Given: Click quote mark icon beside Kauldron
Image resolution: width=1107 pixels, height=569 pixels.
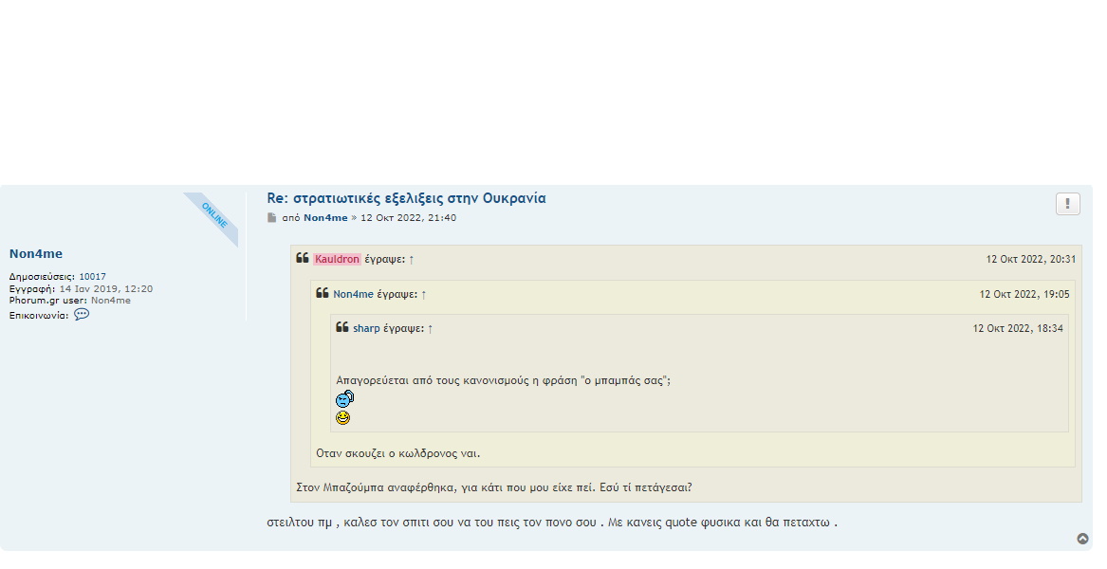Looking at the screenshot, I should 303,258.
